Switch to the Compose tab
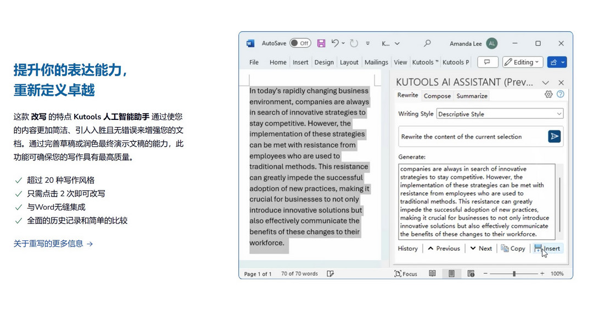Viewport: 593px width, 311px height. coord(437,96)
